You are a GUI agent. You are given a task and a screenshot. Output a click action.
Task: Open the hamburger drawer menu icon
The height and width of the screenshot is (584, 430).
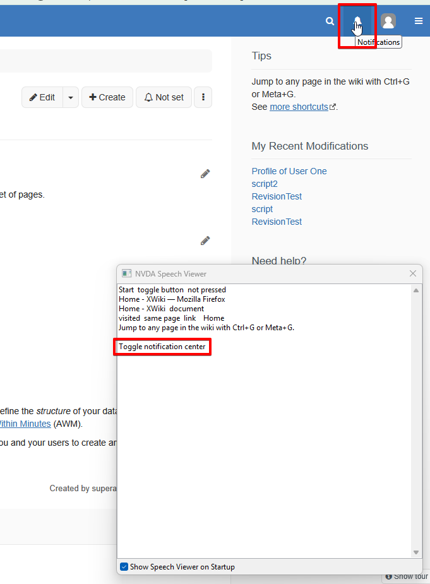pyautogui.click(x=419, y=21)
